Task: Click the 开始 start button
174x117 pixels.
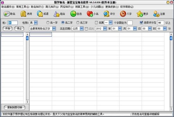Action: 8,29
